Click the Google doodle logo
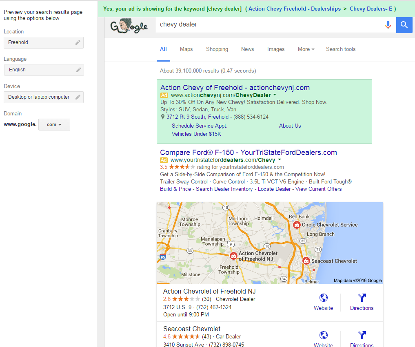The image size is (415, 347). [x=129, y=26]
